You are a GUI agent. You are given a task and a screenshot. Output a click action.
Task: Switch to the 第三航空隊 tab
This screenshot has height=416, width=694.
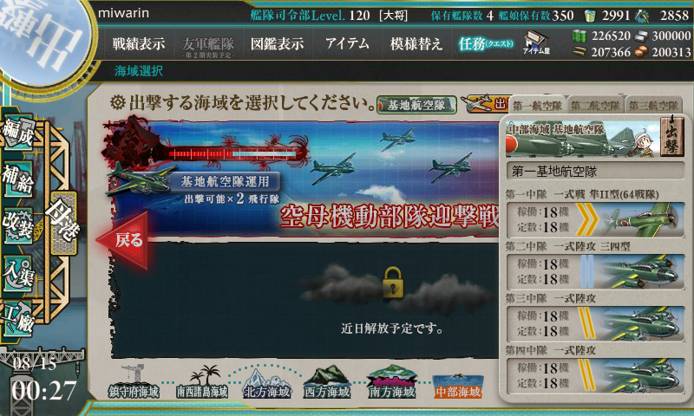[x=653, y=105]
